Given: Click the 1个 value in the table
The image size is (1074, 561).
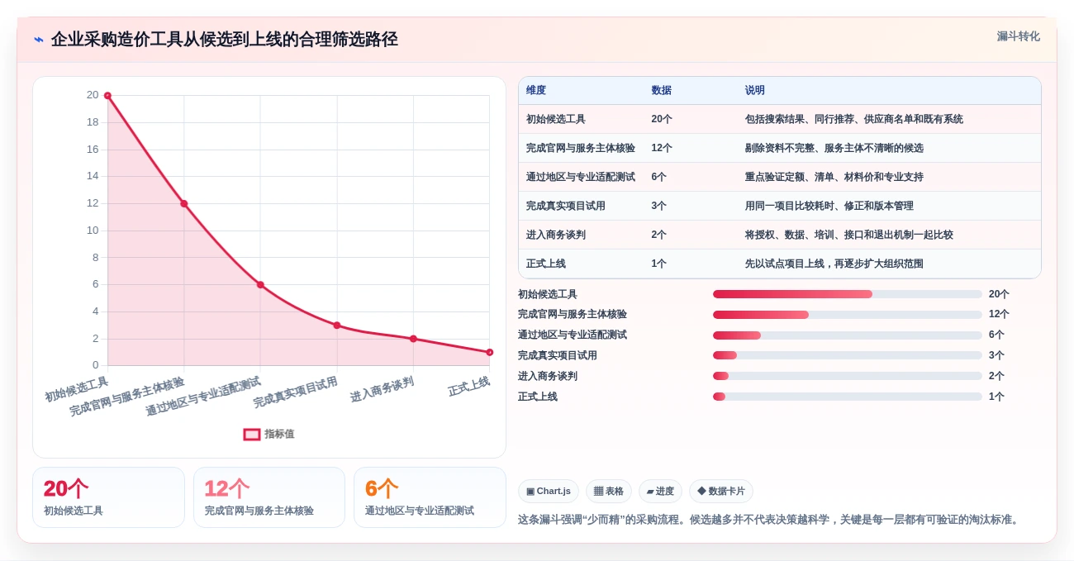Looking at the screenshot, I should (658, 264).
